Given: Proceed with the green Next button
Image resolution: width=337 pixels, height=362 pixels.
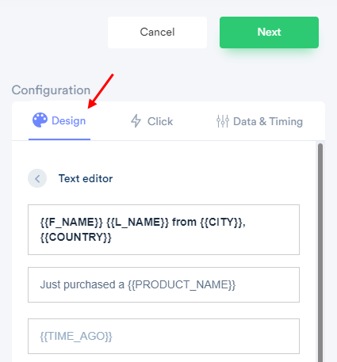Looking at the screenshot, I should point(269,32).
